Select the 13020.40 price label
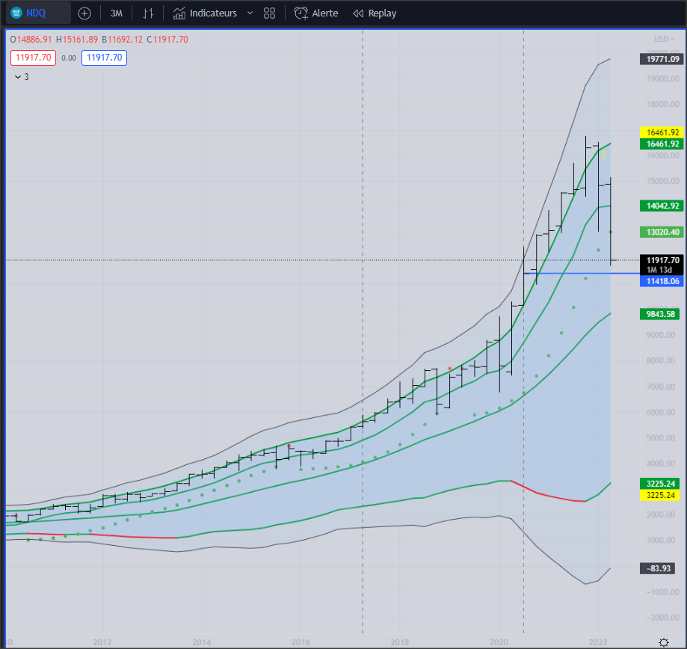The width and height of the screenshot is (687, 649). tap(662, 232)
